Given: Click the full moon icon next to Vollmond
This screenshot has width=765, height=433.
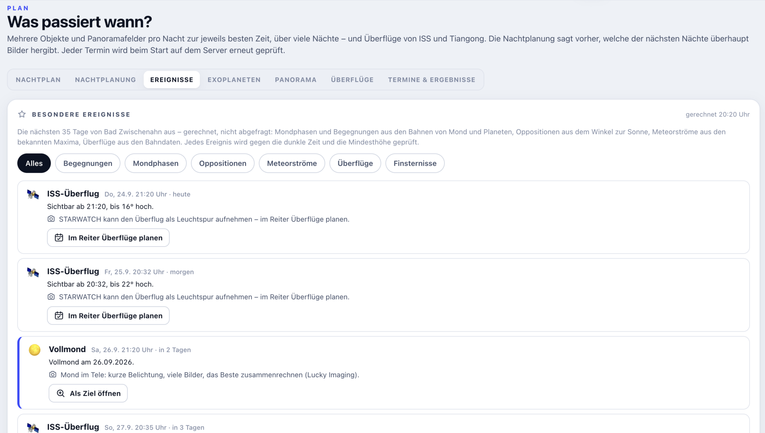Looking at the screenshot, I should 35,350.
